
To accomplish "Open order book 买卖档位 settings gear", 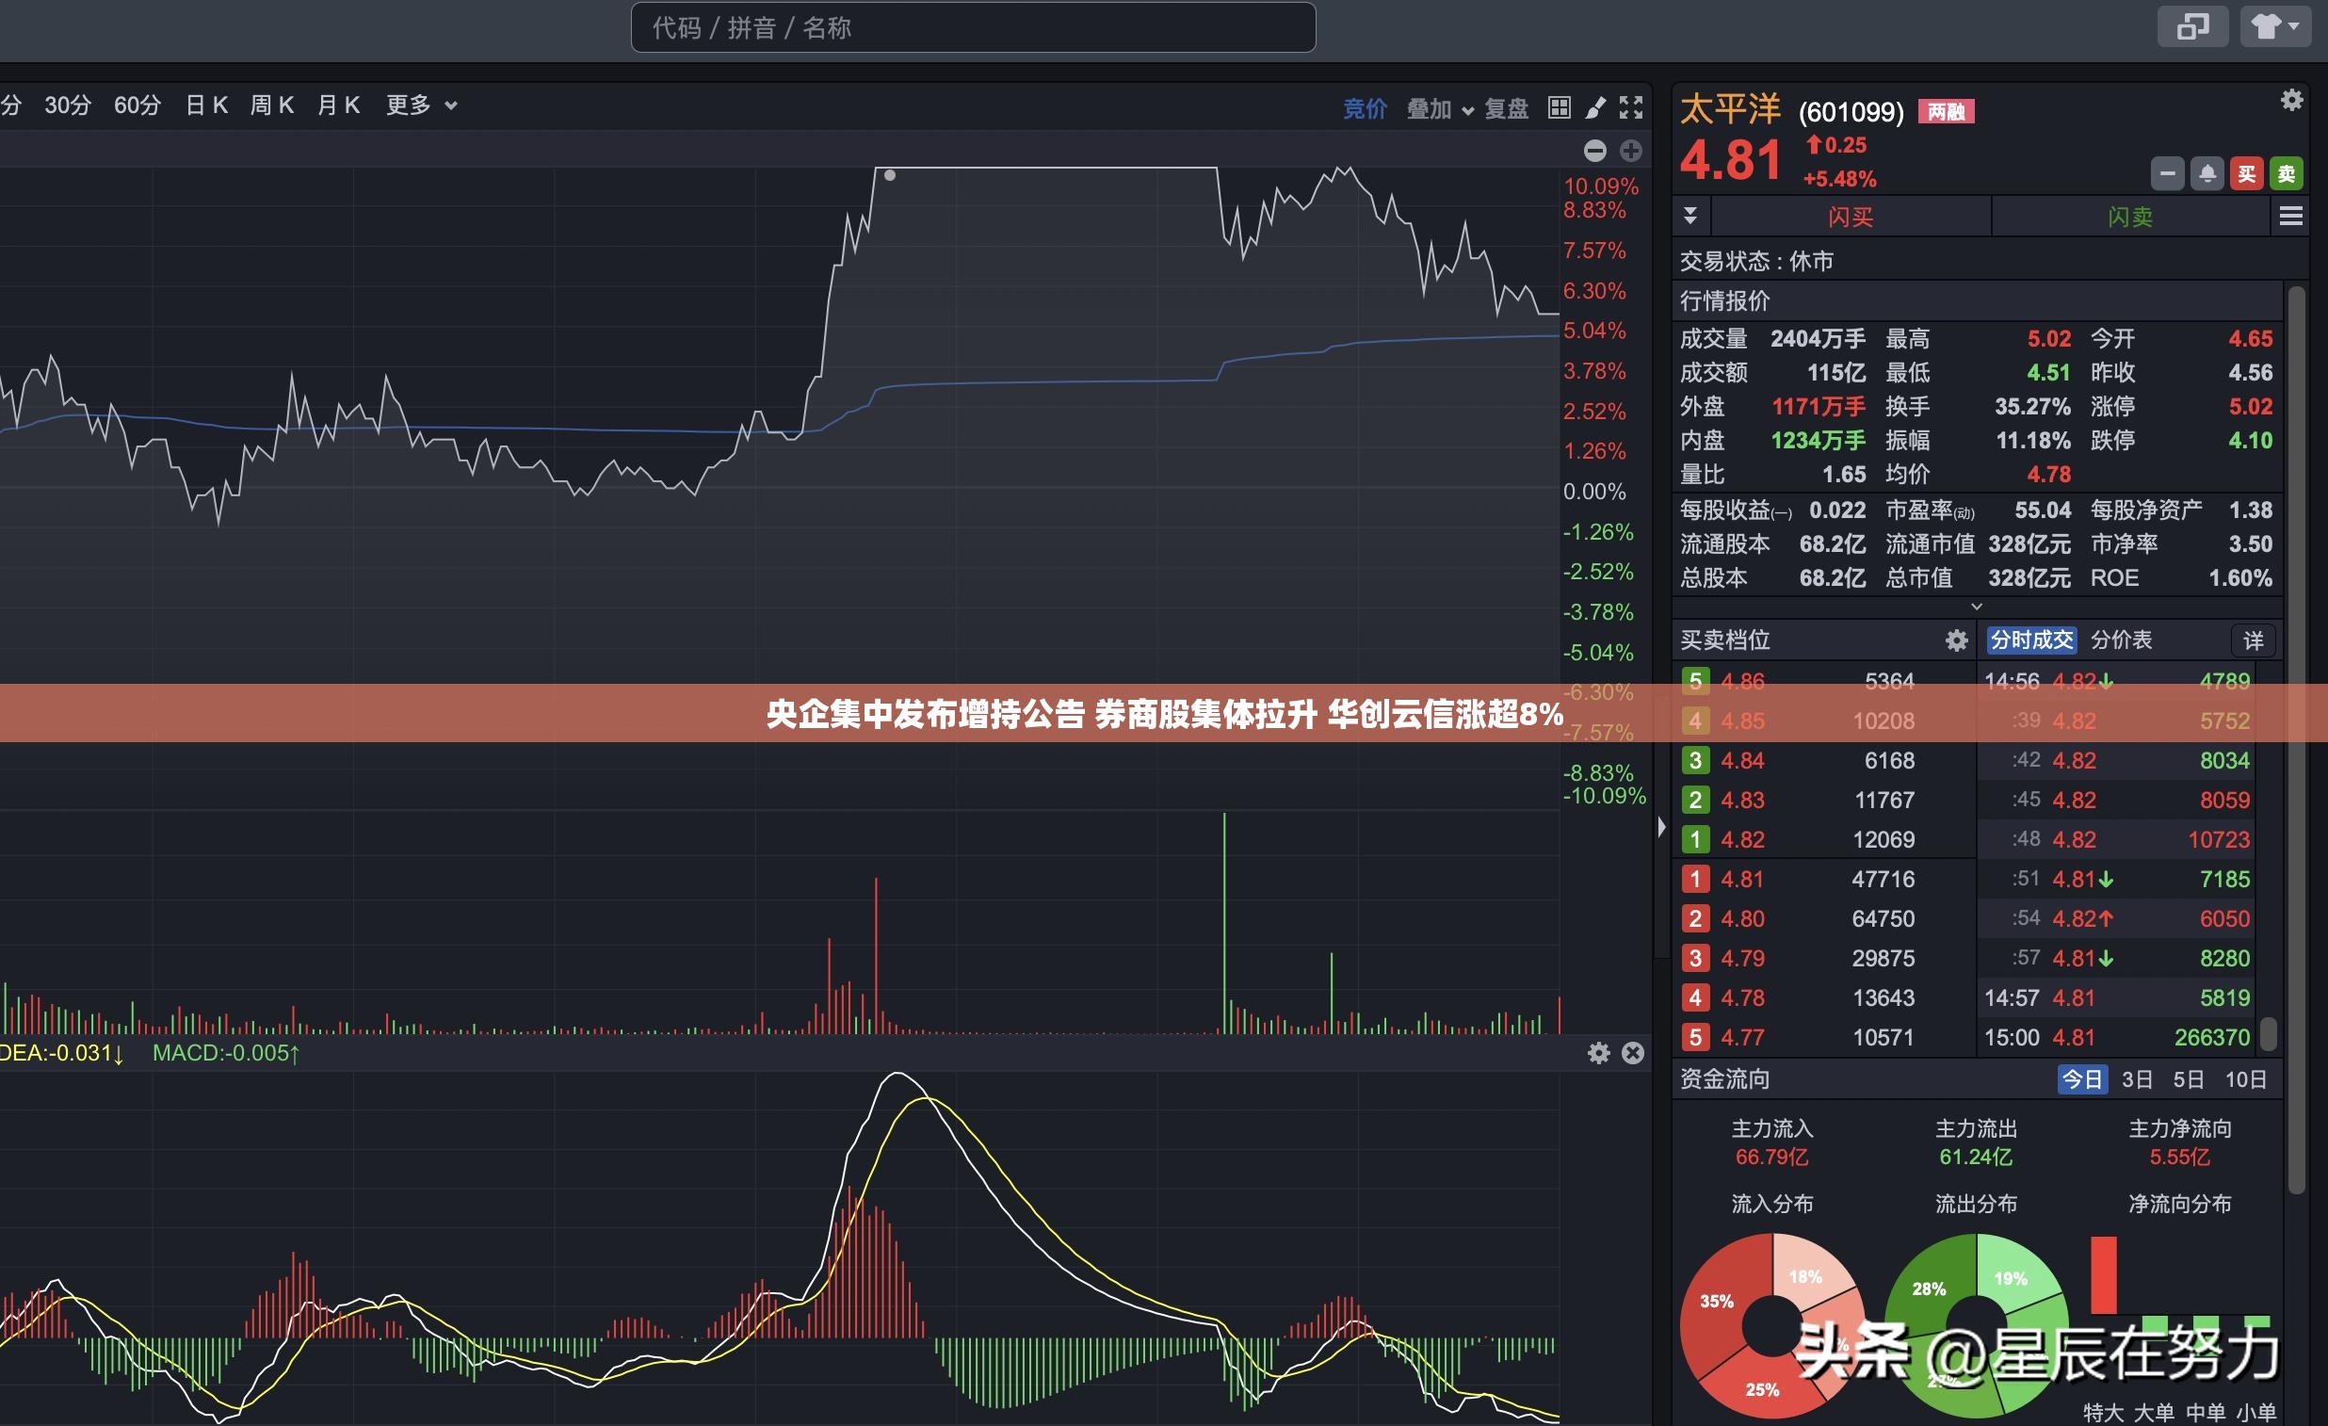I will pyautogui.click(x=1957, y=640).
